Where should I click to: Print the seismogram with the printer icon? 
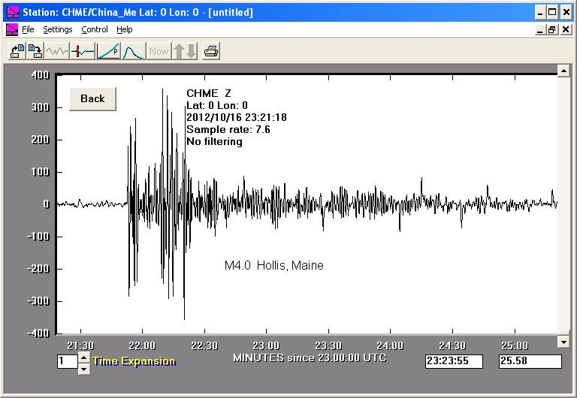[x=211, y=51]
